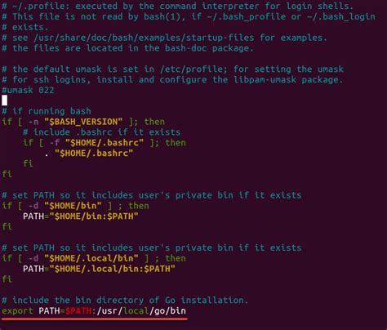The height and width of the screenshot is (330, 387).
Task: Click 'PATH="$HOME/.local/bin:$PATH"' assignment line
Action: coord(99,269)
